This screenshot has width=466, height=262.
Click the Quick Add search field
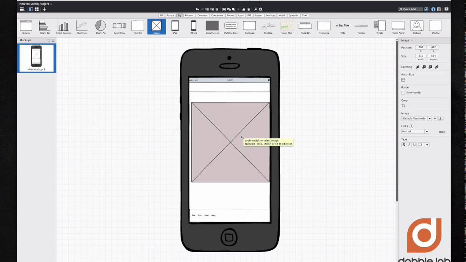click(x=411, y=9)
